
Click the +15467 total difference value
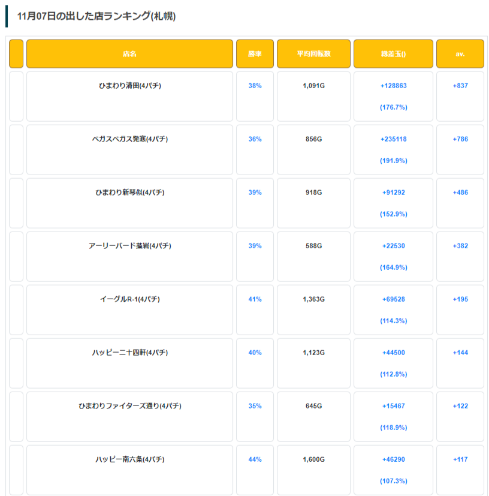pyautogui.click(x=394, y=406)
